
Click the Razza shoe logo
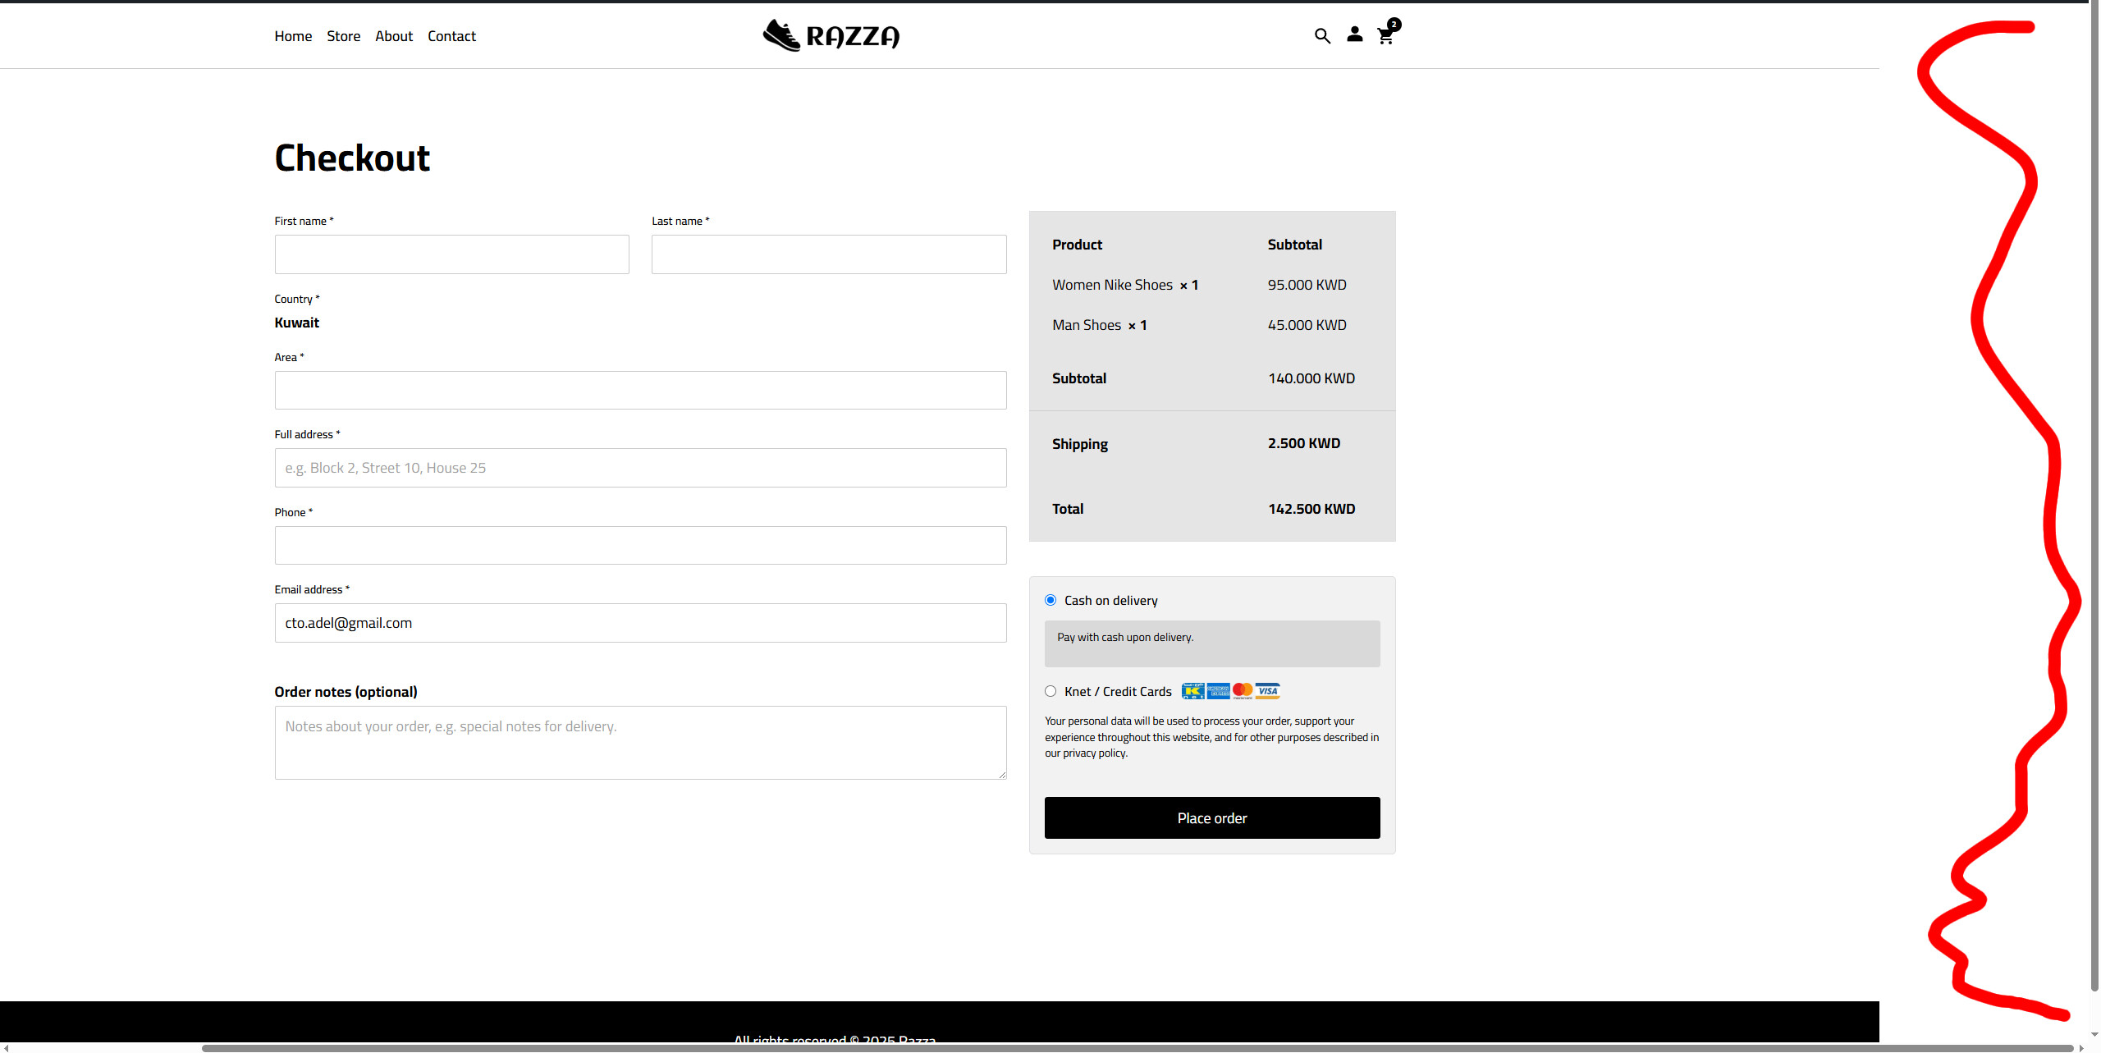pos(831,36)
